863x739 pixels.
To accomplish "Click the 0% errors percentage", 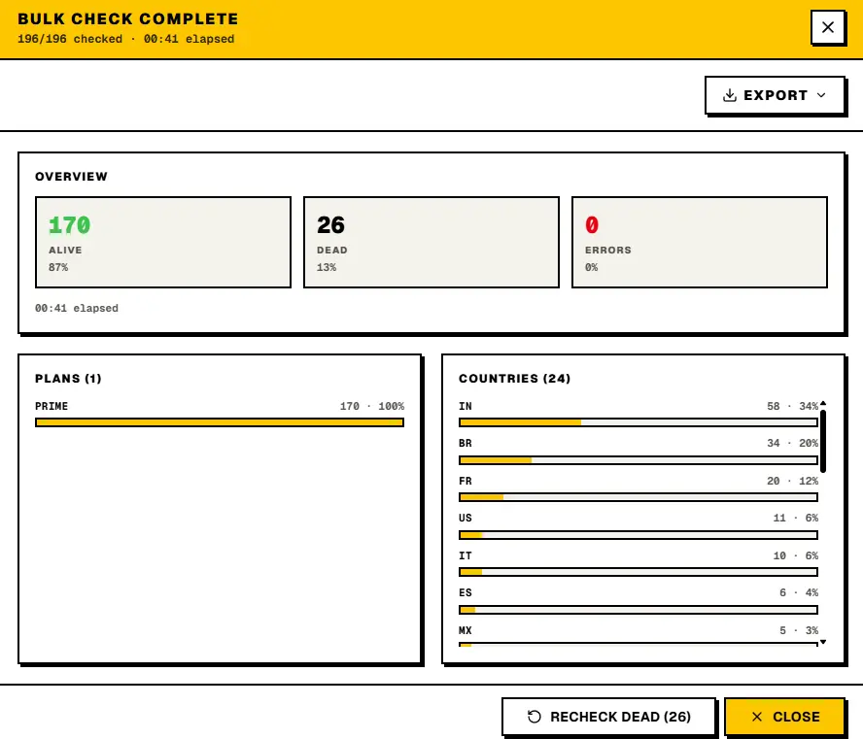I will click(591, 267).
